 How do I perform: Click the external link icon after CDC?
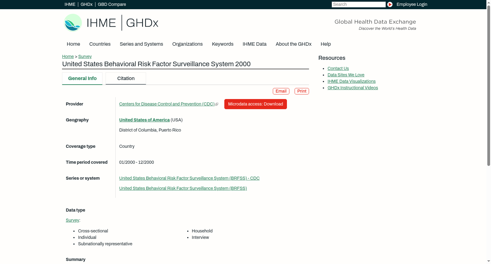point(217,104)
